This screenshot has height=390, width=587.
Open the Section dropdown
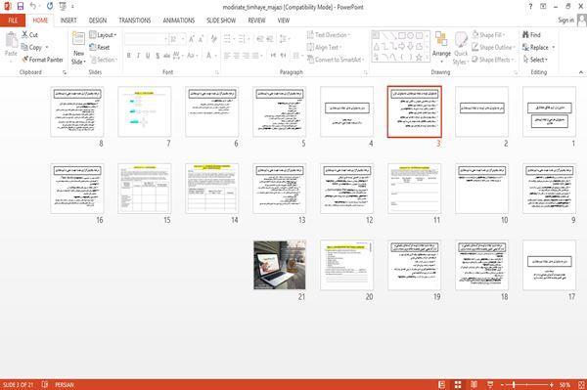104,60
